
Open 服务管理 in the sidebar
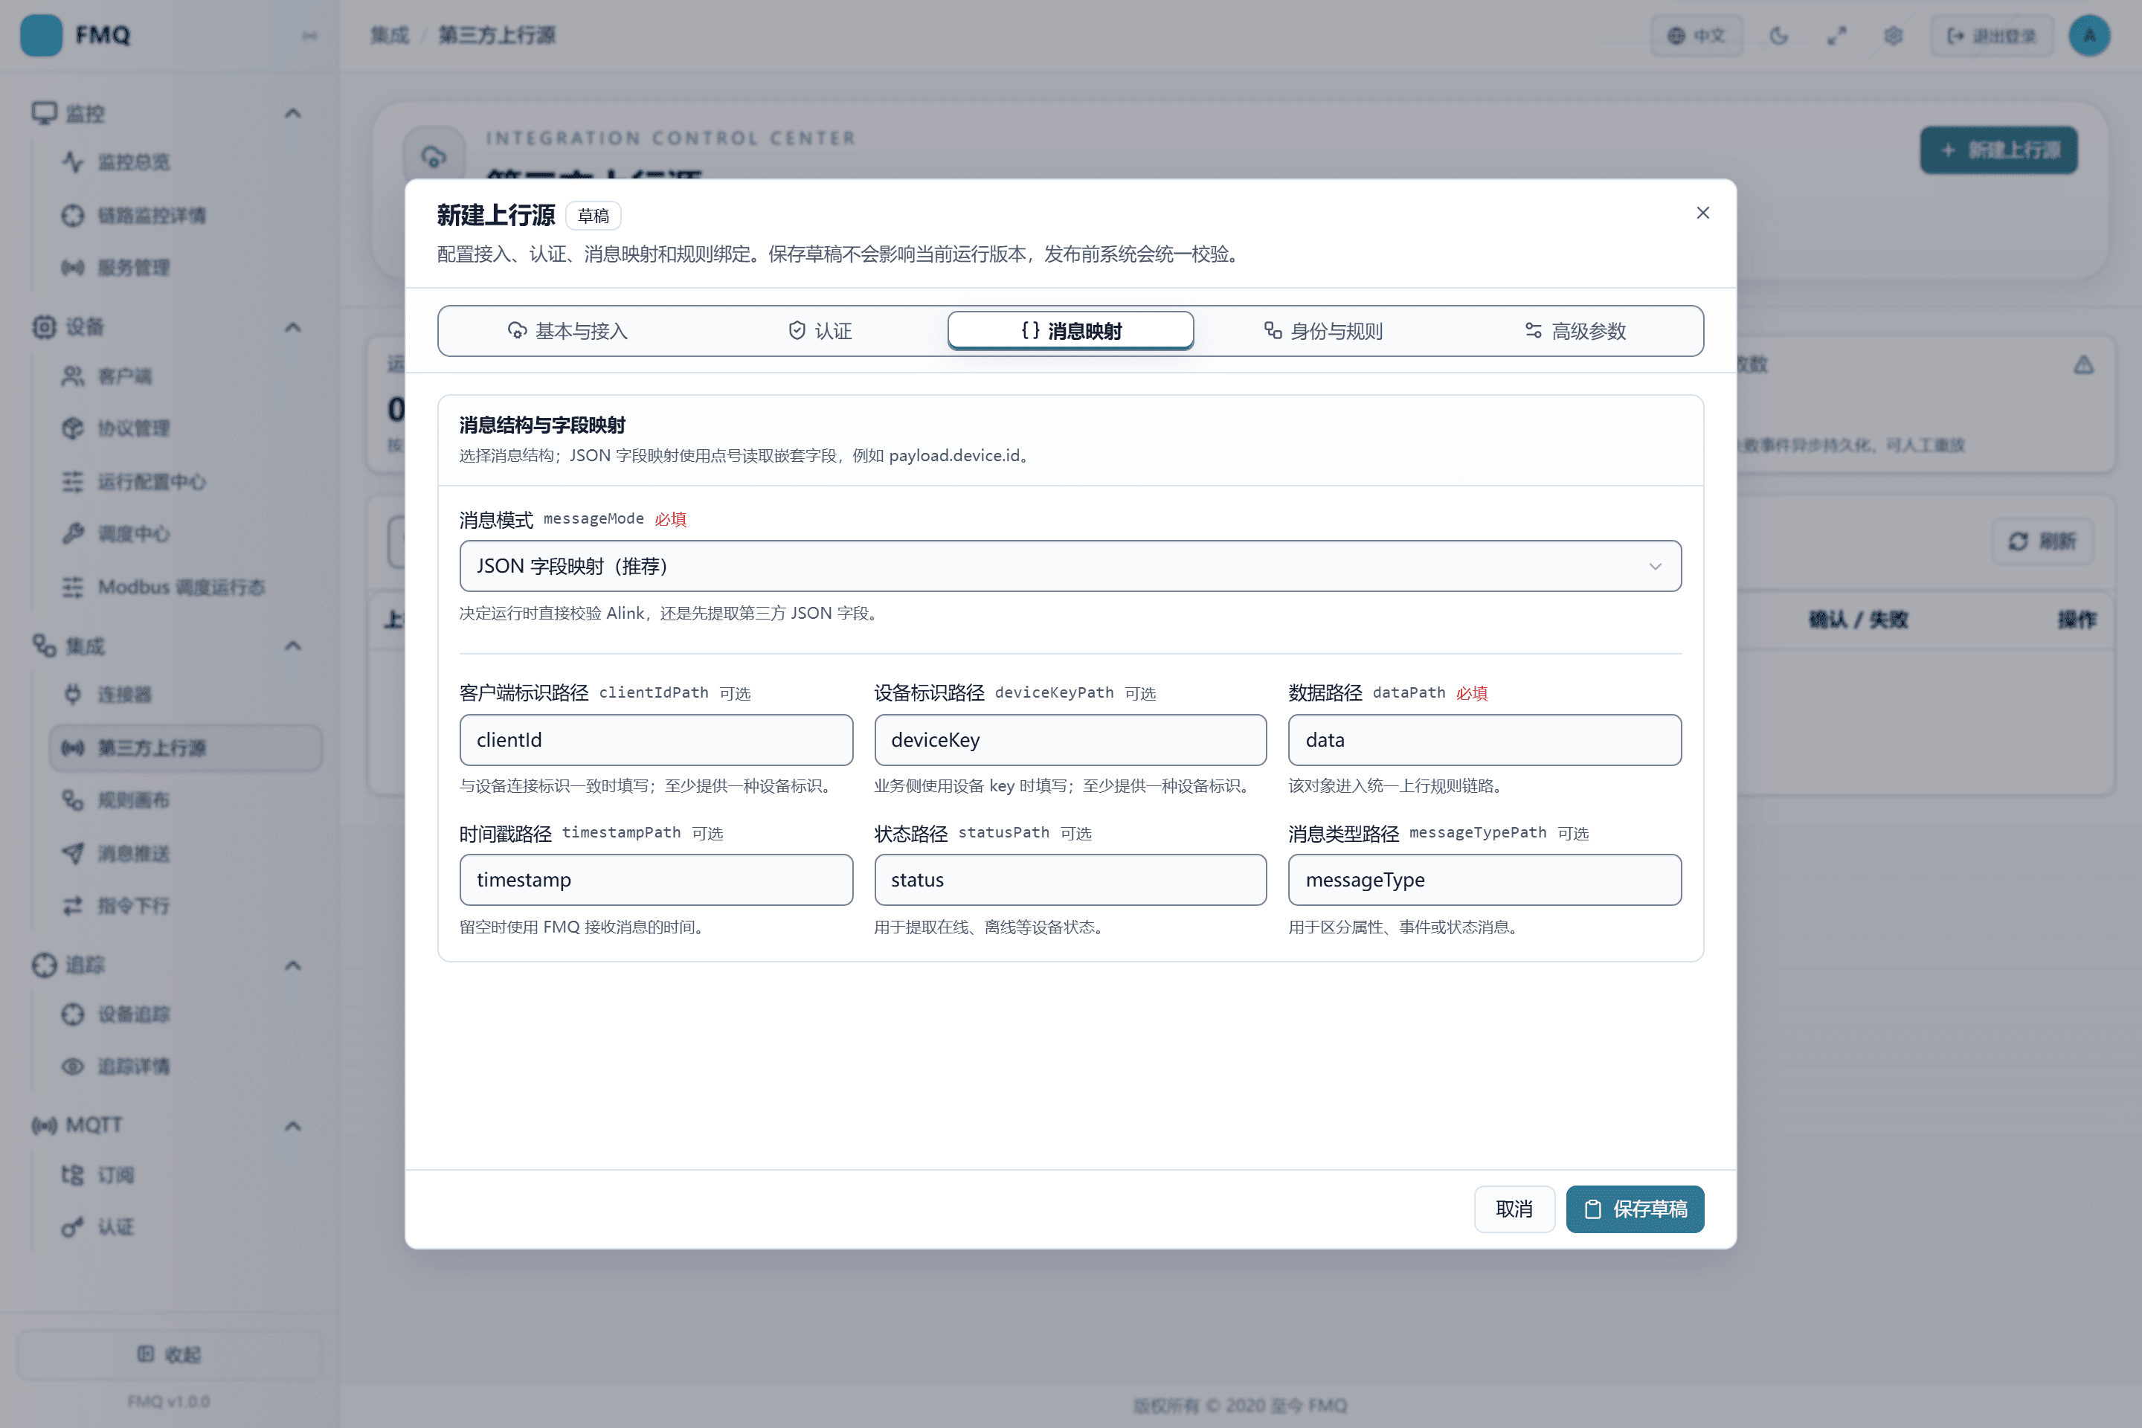click(185, 268)
